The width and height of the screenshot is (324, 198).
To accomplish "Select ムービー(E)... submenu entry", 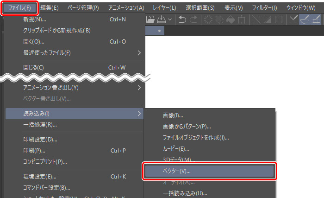I will click(x=210, y=149).
